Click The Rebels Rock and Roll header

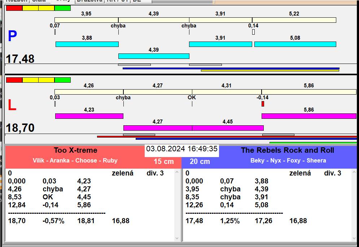click(x=288, y=151)
